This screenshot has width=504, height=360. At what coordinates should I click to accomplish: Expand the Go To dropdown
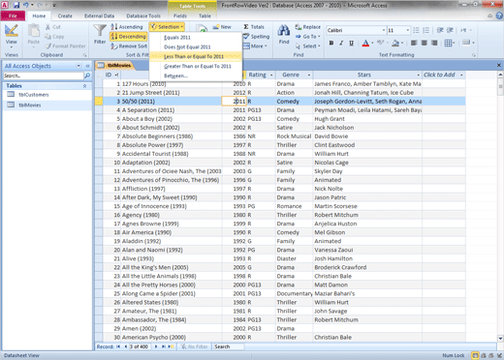(x=307, y=37)
